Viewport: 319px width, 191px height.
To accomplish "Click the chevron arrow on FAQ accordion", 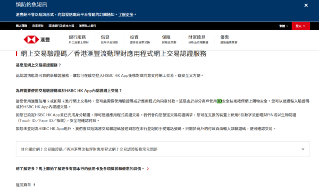I will 303,149.
